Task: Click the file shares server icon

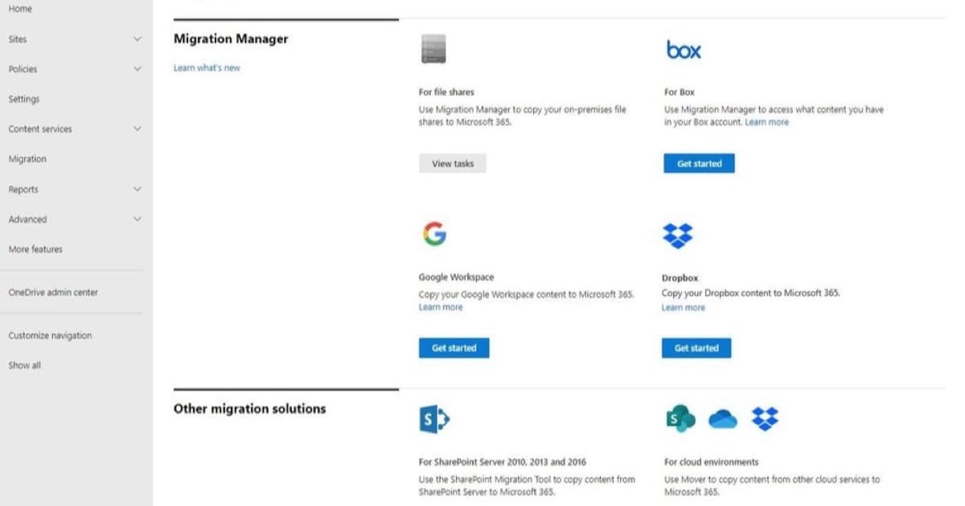Action: (x=433, y=49)
